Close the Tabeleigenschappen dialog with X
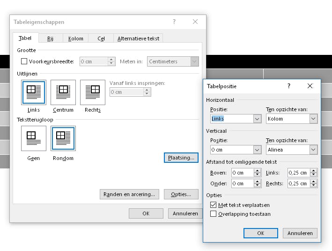Viewport: 332px width, 251px height. (195, 22)
